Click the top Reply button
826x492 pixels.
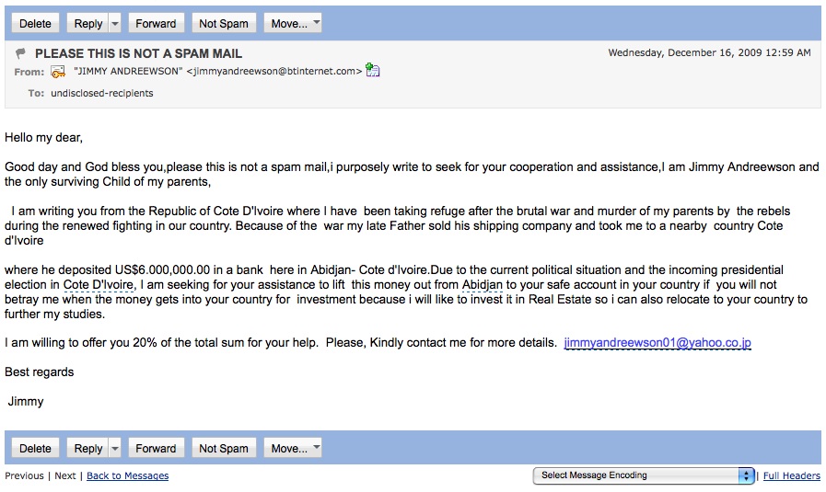pyautogui.click(x=88, y=23)
